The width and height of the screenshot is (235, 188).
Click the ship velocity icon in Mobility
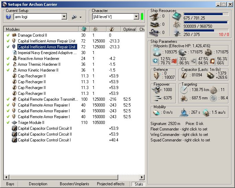[x=156, y=113]
